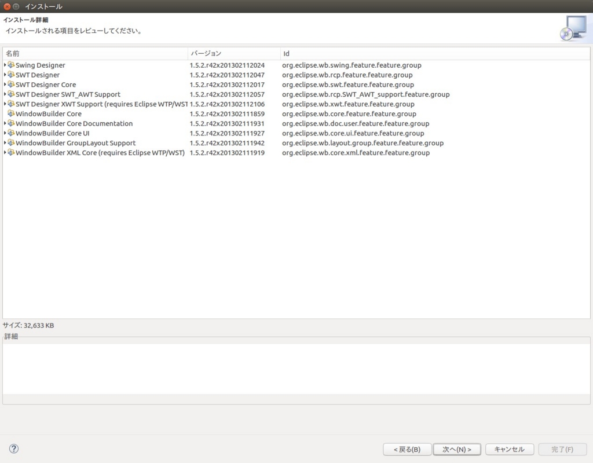Select the WindowBuilder Core row name
Image resolution: width=593 pixels, height=463 pixels.
pos(49,114)
